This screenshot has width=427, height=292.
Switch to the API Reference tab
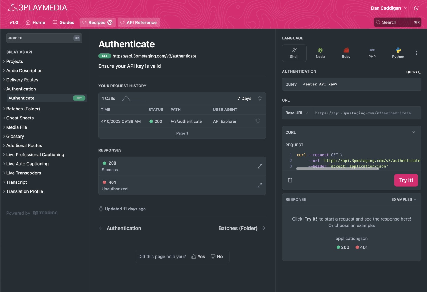pyautogui.click(x=139, y=22)
